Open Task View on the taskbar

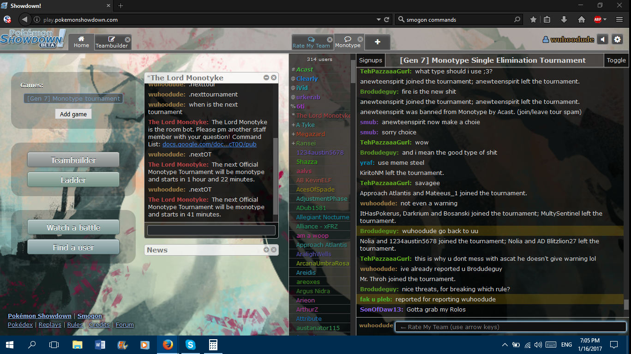tap(54, 345)
